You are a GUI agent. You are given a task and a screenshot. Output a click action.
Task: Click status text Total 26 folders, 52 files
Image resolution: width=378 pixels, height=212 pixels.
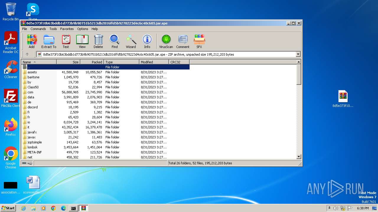[200, 163]
